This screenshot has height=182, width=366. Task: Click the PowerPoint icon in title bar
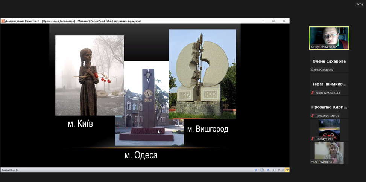click(3, 21)
